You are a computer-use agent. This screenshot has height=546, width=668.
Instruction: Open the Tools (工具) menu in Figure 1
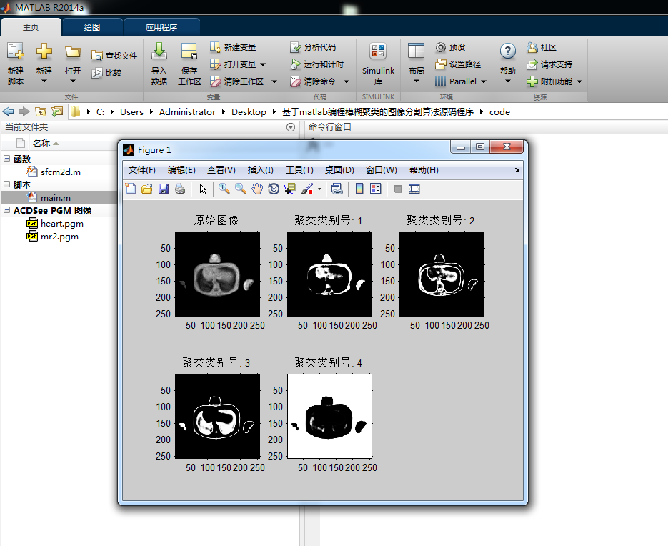pos(299,170)
